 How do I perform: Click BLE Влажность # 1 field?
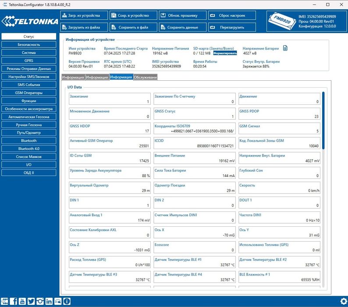(279, 277)
